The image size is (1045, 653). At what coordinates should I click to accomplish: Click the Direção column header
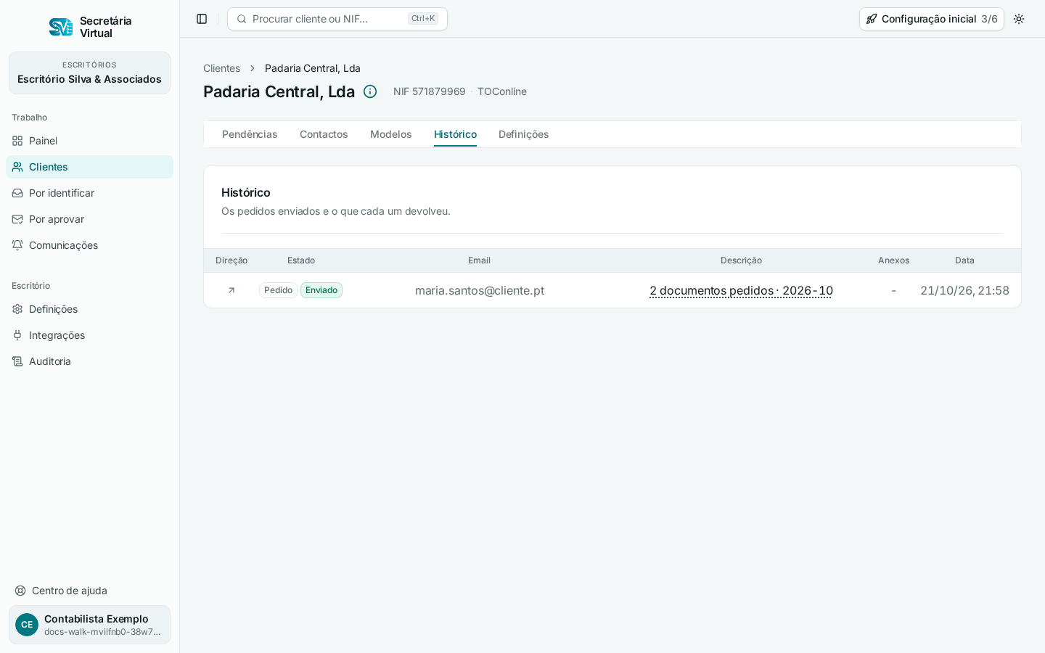pos(231,260)
